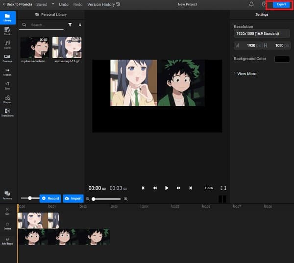Add my-hero-academia clip via plus icon
The height and width of the screenshot is (263, 294).
point(45,54)
